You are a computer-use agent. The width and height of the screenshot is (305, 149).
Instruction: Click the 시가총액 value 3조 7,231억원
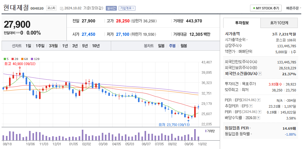(x=284, y=34)
